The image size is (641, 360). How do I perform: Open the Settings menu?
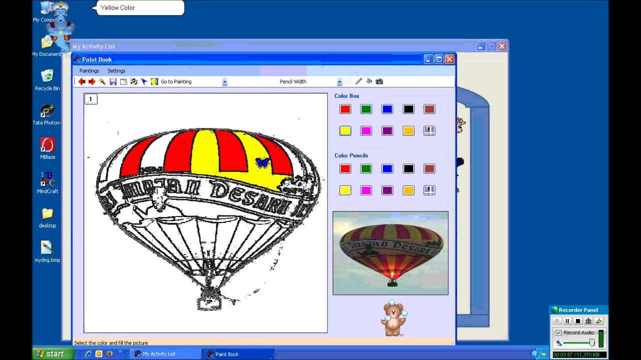coord(116,71)
